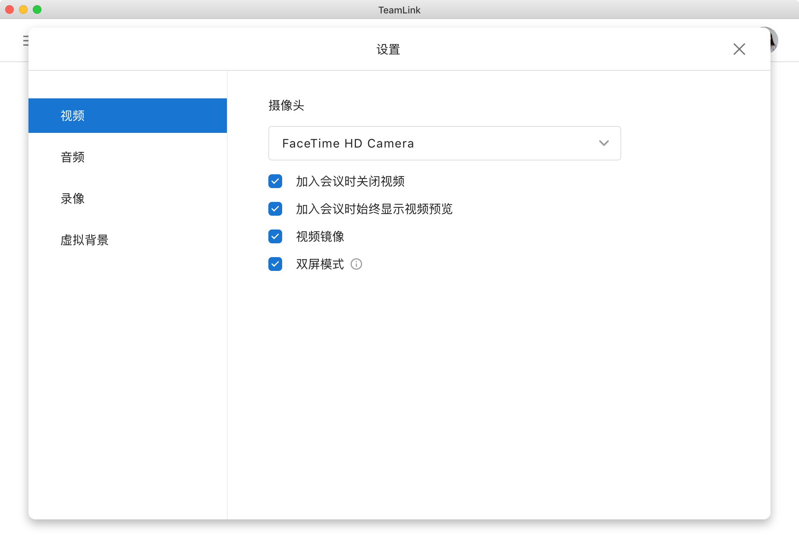Open the 录像 settings tab

tap(72, 198)
